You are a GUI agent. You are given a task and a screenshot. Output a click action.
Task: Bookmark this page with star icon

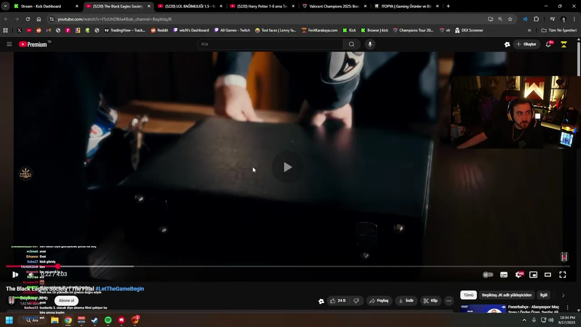(x=510, y=19)
